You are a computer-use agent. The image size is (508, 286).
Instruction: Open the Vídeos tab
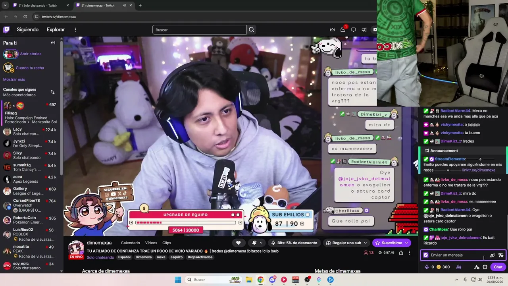[151, 243]
